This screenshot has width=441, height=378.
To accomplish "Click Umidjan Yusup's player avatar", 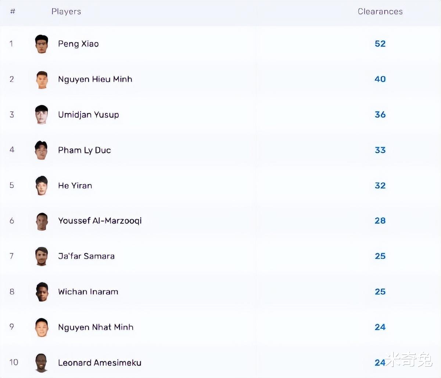I will click(42, 115).
